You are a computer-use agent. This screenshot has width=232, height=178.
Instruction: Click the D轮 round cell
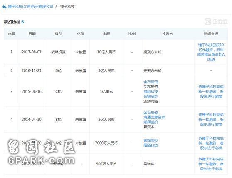(58, 70)
